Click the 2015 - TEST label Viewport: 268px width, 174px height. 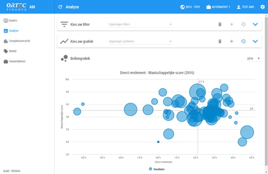click(x=193, y=7)
